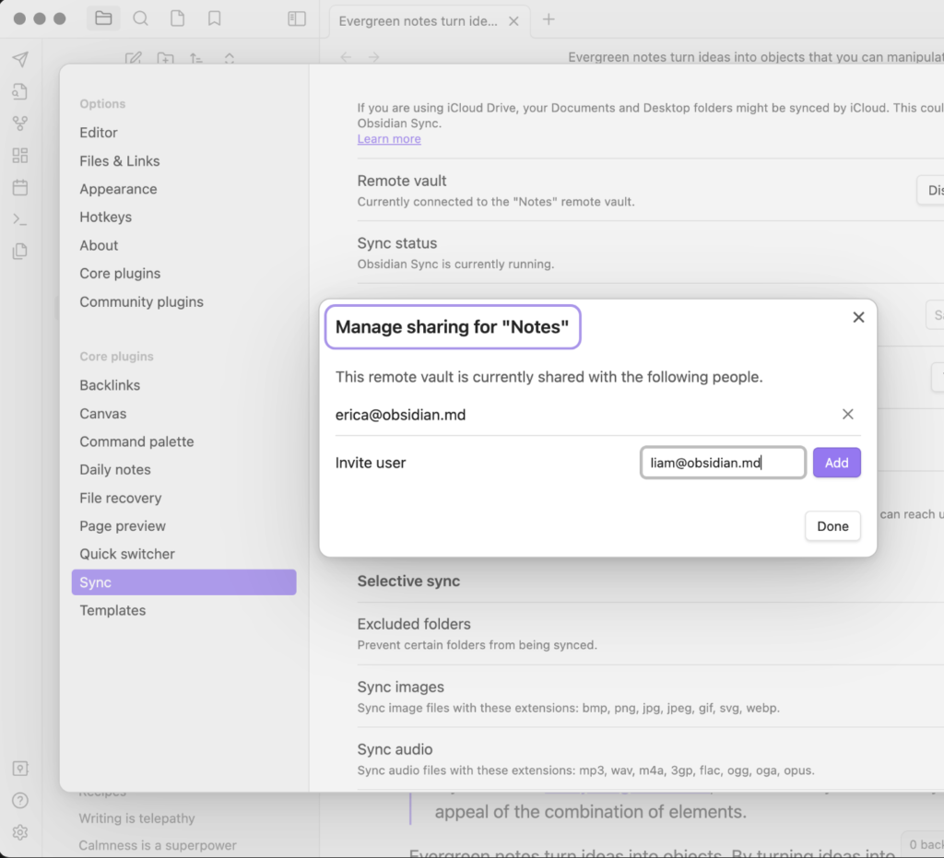Screen dimensions: 944x858
Task: Open a new tab with plus icon
Action: click(549, 20)
